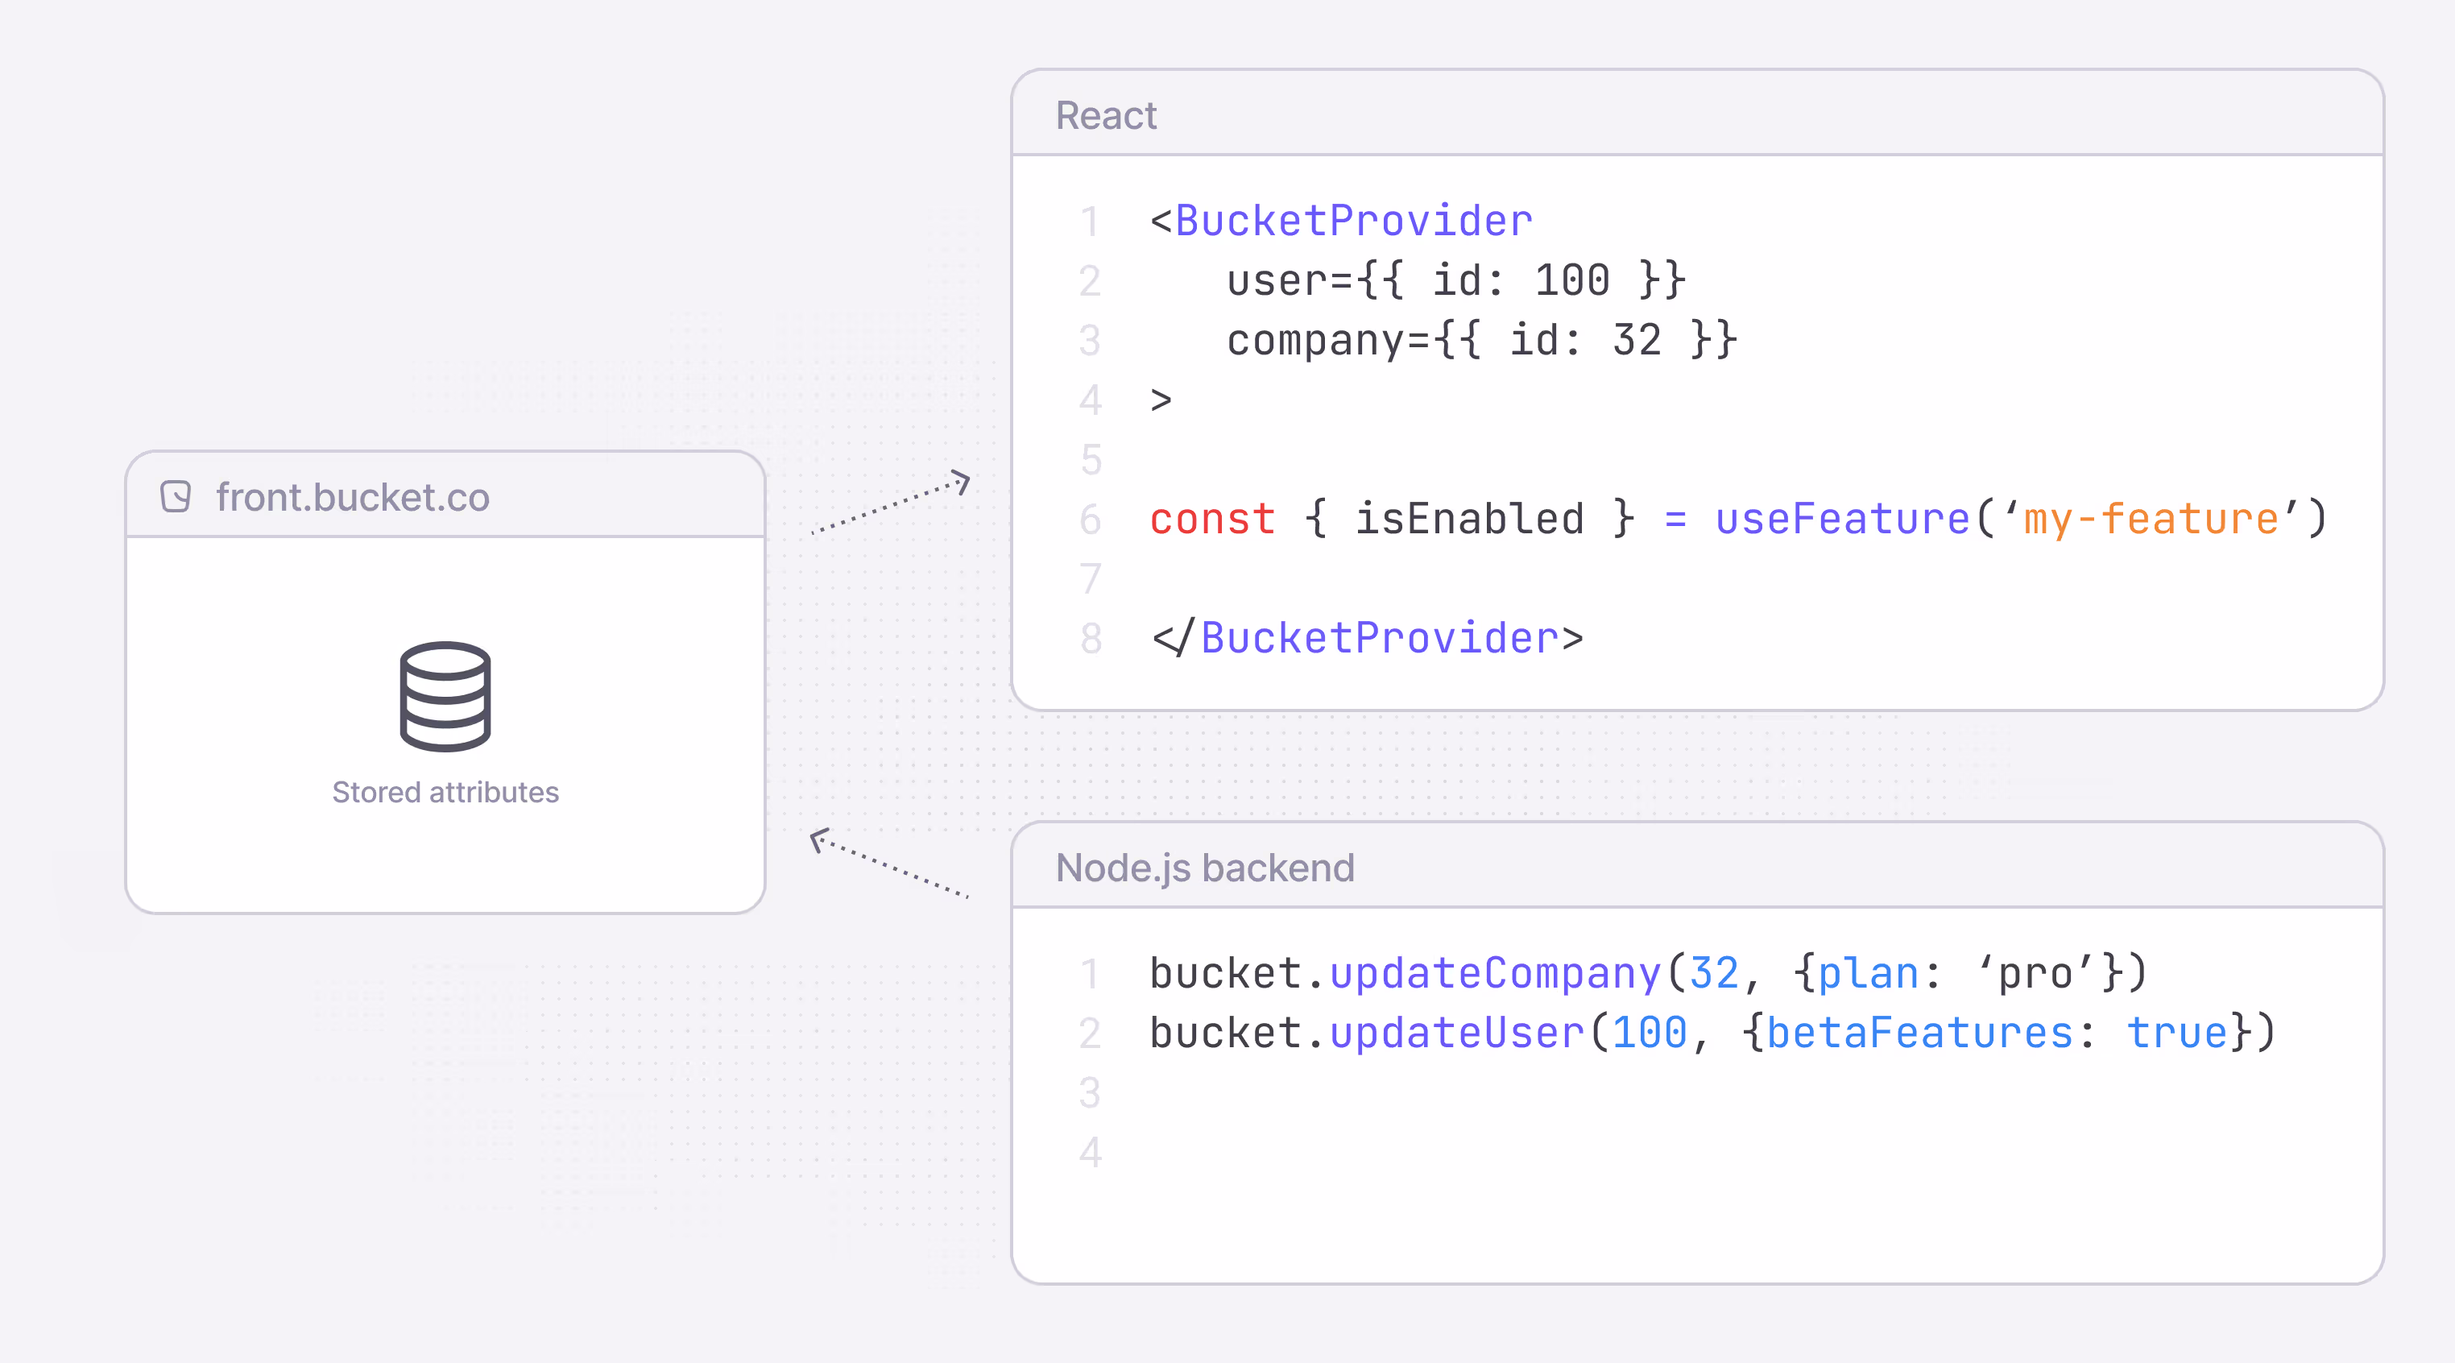Click the plan key in updateCompany call

click(1868, 973)
